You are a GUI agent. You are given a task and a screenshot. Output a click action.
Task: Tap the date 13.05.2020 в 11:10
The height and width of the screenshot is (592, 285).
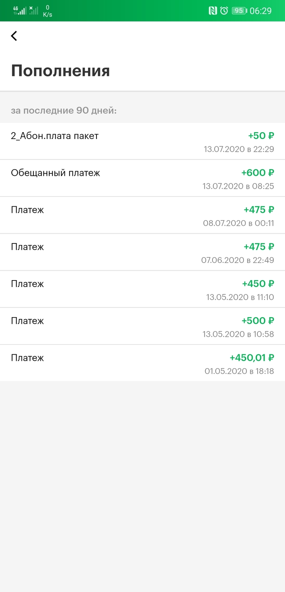pos(240,297)
